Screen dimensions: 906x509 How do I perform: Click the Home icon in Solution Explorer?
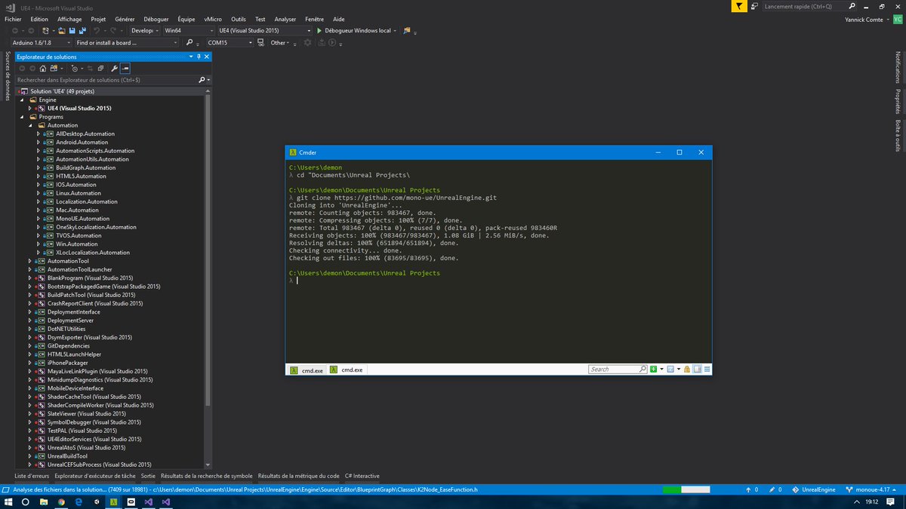(43, 69)
